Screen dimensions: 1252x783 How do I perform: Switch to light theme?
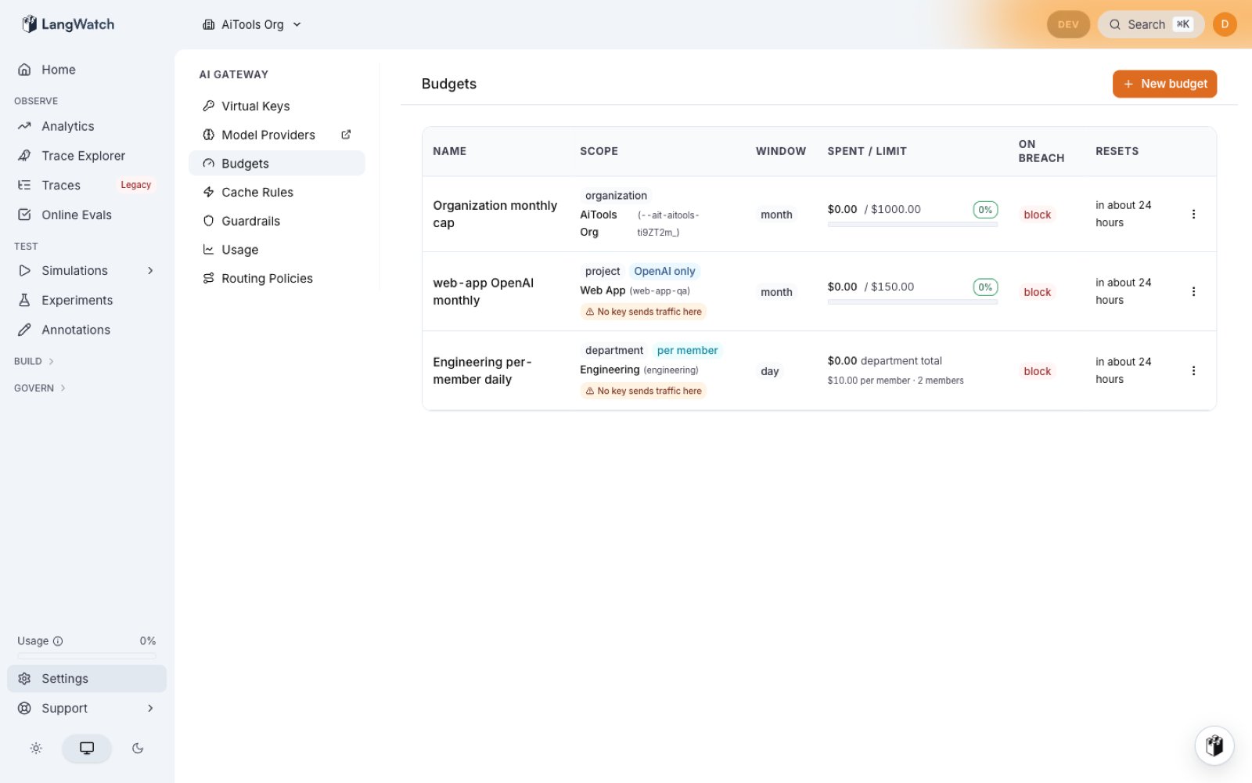click(36, 749)
